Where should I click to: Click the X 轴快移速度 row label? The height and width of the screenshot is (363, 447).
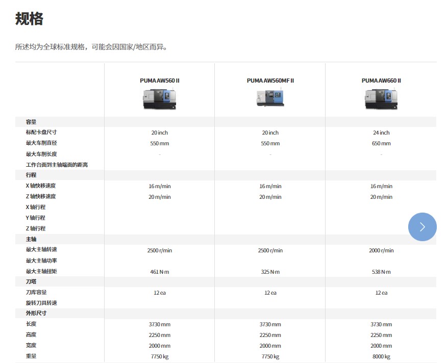pyautogui.click(x=41, y=186)
